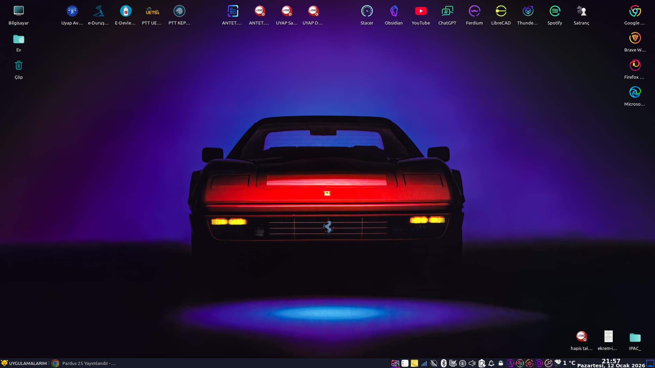
Task: Open the Brave web browser shortcut
Action: tap(635, 39)
